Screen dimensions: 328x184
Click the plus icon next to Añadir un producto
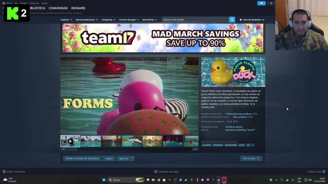[4, 172]
